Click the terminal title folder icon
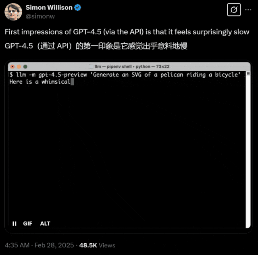Image resolution: width=258 pixels, height=255 pixels. coord(91,66)
